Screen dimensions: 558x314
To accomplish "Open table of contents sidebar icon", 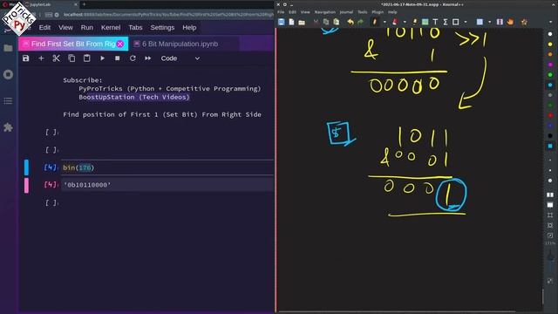I will click(x=8, y=101).
